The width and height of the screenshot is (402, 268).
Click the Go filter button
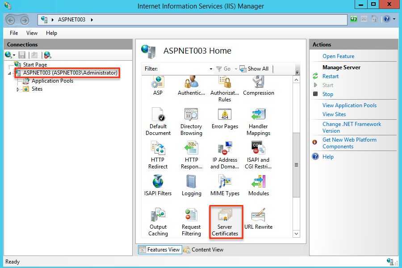(223, 69)
